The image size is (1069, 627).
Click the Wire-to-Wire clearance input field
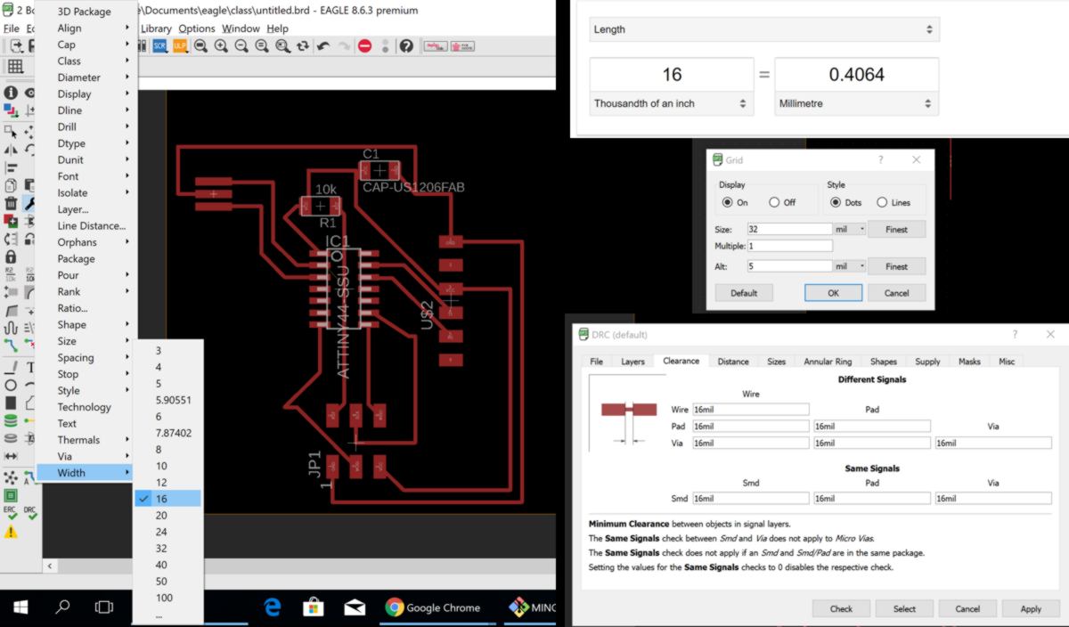pyautogui.click(x=750, y=410)
